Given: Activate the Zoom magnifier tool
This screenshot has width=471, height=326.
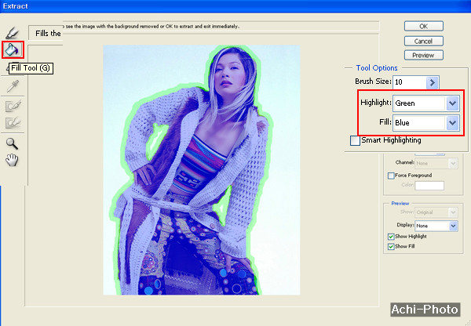Looking at the screenshot, I should [12, 143].
